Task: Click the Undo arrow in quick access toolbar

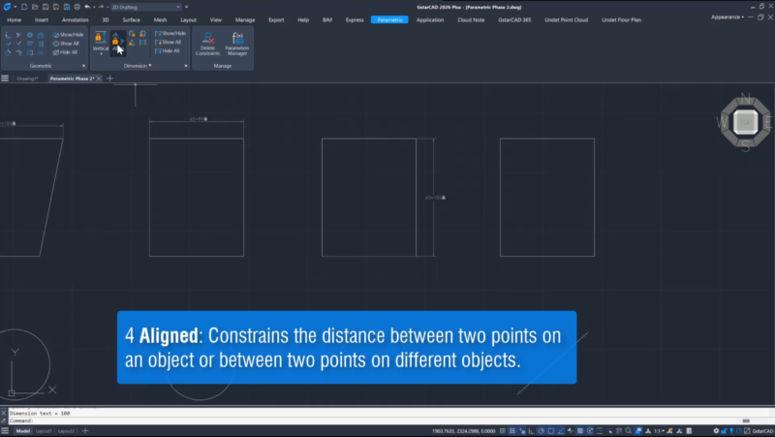Action: (x=86, y=7)
